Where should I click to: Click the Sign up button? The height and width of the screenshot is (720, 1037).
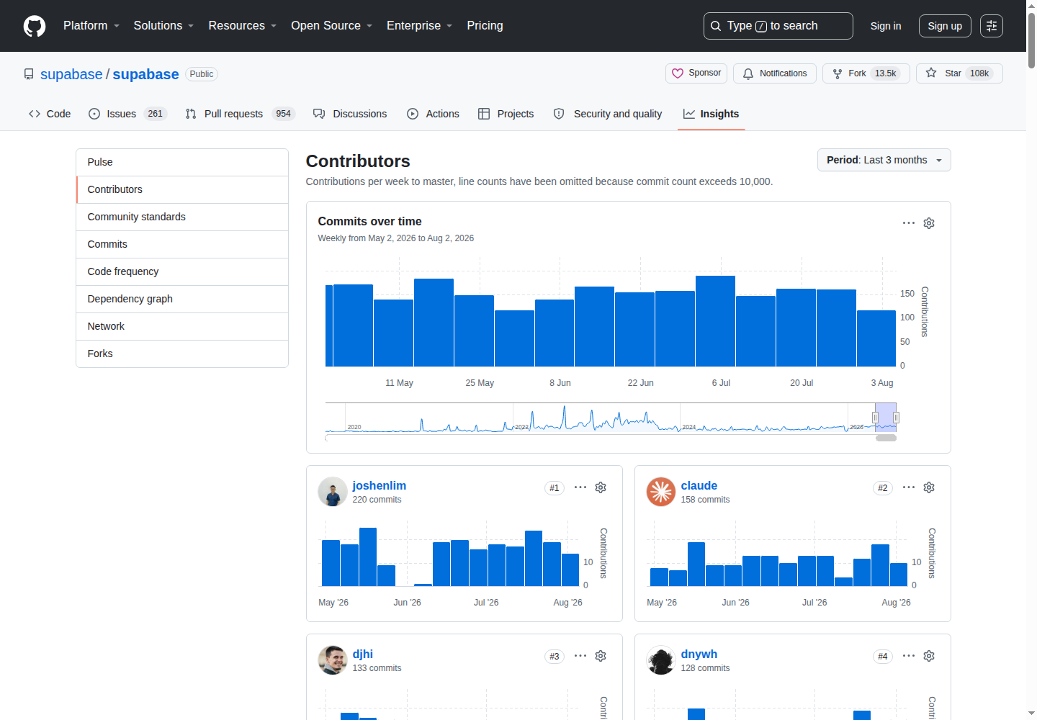pos(945,26)
